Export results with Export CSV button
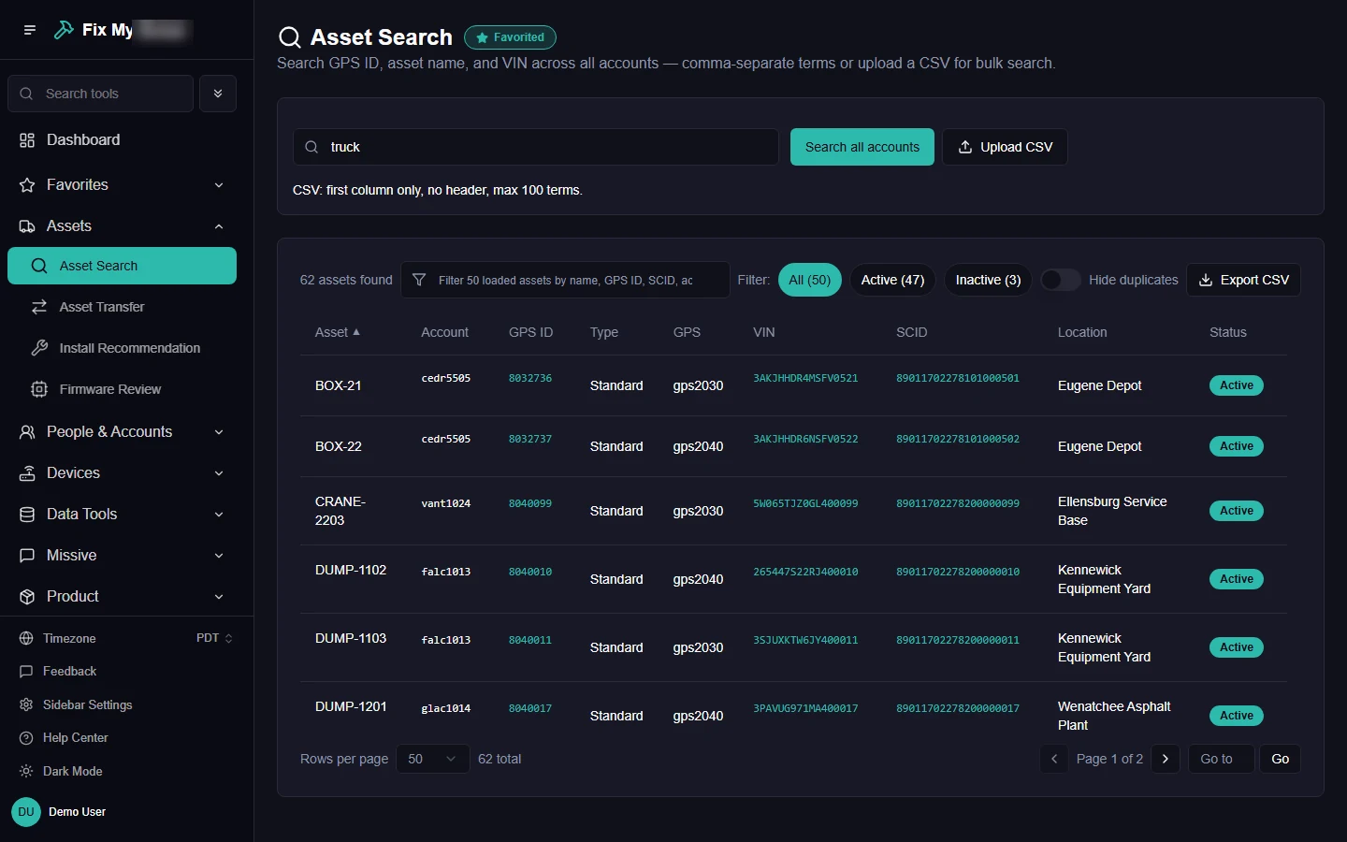This screenshot has height=842, width=1347. 1243,280
